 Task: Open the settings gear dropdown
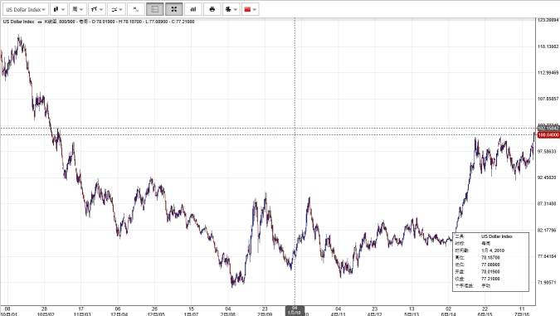click(231, 9)
